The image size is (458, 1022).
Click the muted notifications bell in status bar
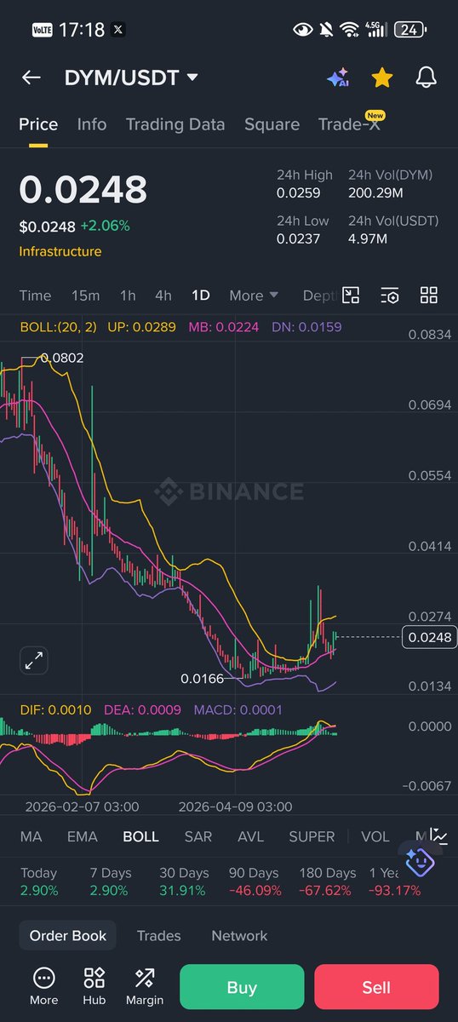pyautogui.click(x=325, y=30)
